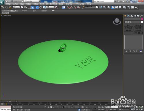
Task: Open the Curve Editor
Action: pos(116,7)
